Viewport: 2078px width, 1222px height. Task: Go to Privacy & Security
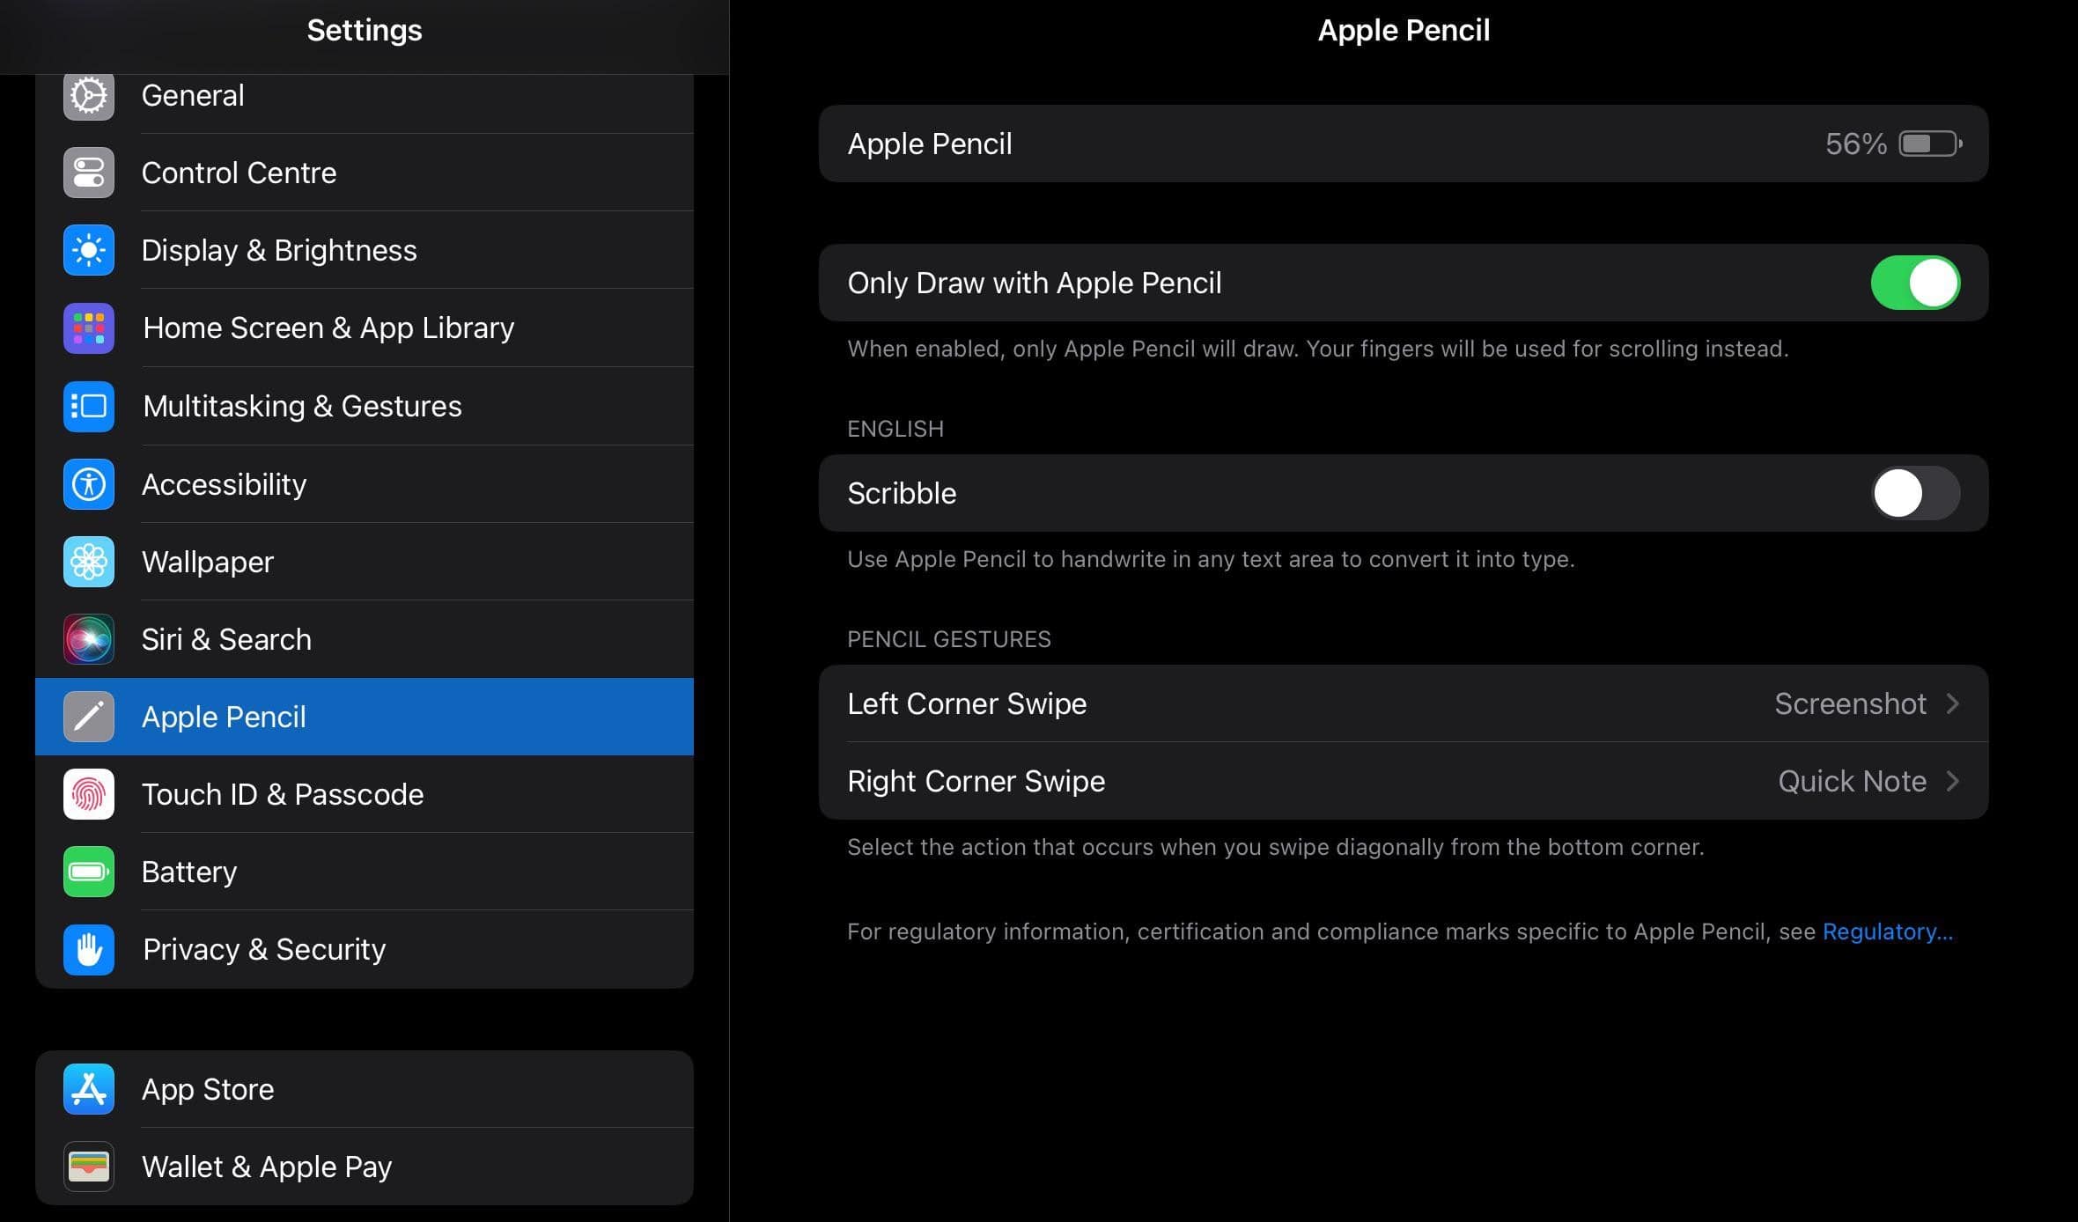point(365,949)
